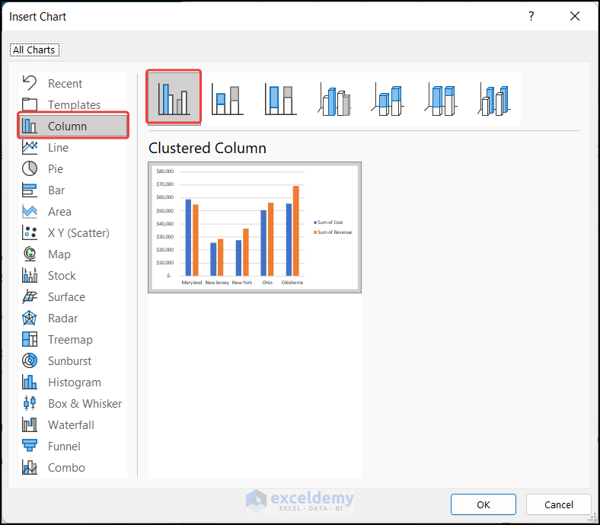Open the Templates folder icon
Screen dimensions: 600x525
point(30,104)
